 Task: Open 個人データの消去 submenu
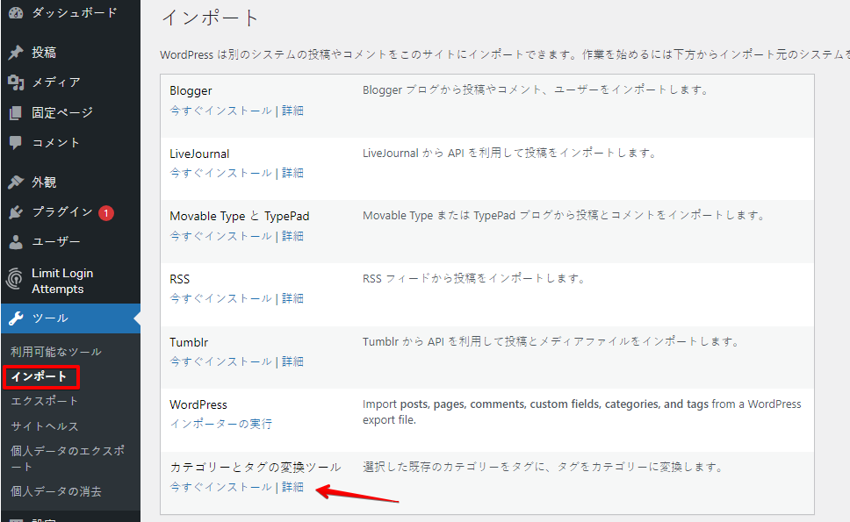click(x=56, y=491)
